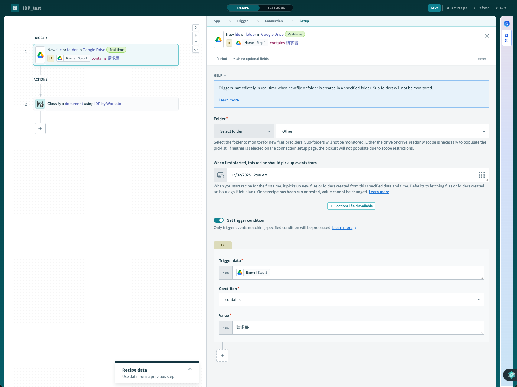Add a new step below step 2
This screenshot has width=517, height=387.
coord(40,128)
